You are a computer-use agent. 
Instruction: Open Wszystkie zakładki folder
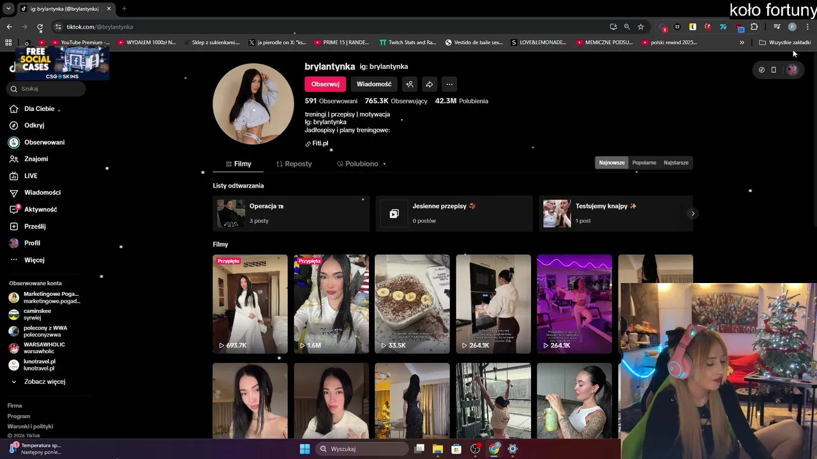pos(785,43)
